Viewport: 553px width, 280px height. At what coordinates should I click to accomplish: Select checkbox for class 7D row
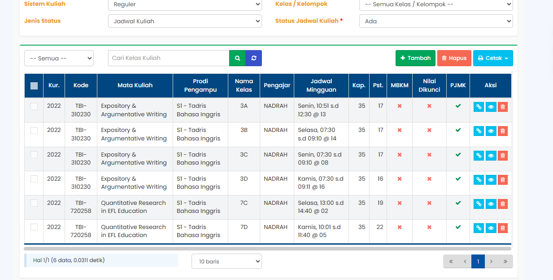(34, 227)
